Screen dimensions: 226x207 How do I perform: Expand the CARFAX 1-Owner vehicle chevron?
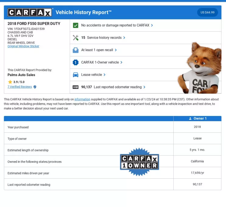tap(121, 62)
